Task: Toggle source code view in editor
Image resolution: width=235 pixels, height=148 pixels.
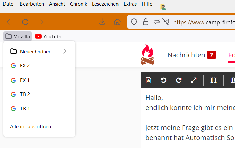Action: 148,80
